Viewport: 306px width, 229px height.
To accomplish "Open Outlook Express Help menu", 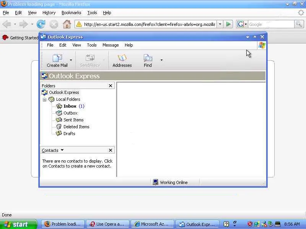I will click(129, 45).
